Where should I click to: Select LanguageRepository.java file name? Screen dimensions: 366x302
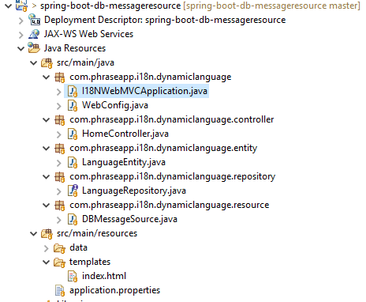coord(134,191)
